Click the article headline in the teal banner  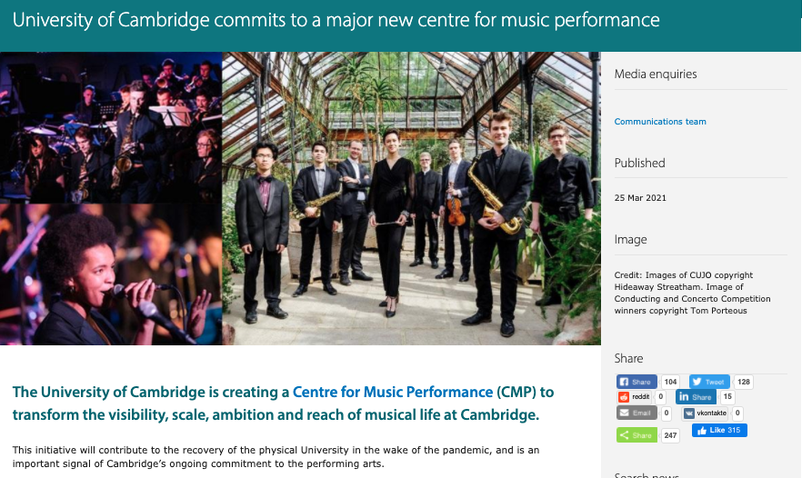pyautogui.click(x=336, y=21)
